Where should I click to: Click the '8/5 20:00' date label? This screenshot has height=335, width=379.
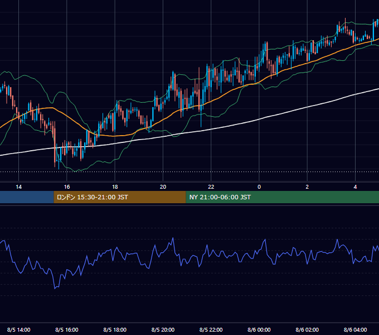point(163,329)
